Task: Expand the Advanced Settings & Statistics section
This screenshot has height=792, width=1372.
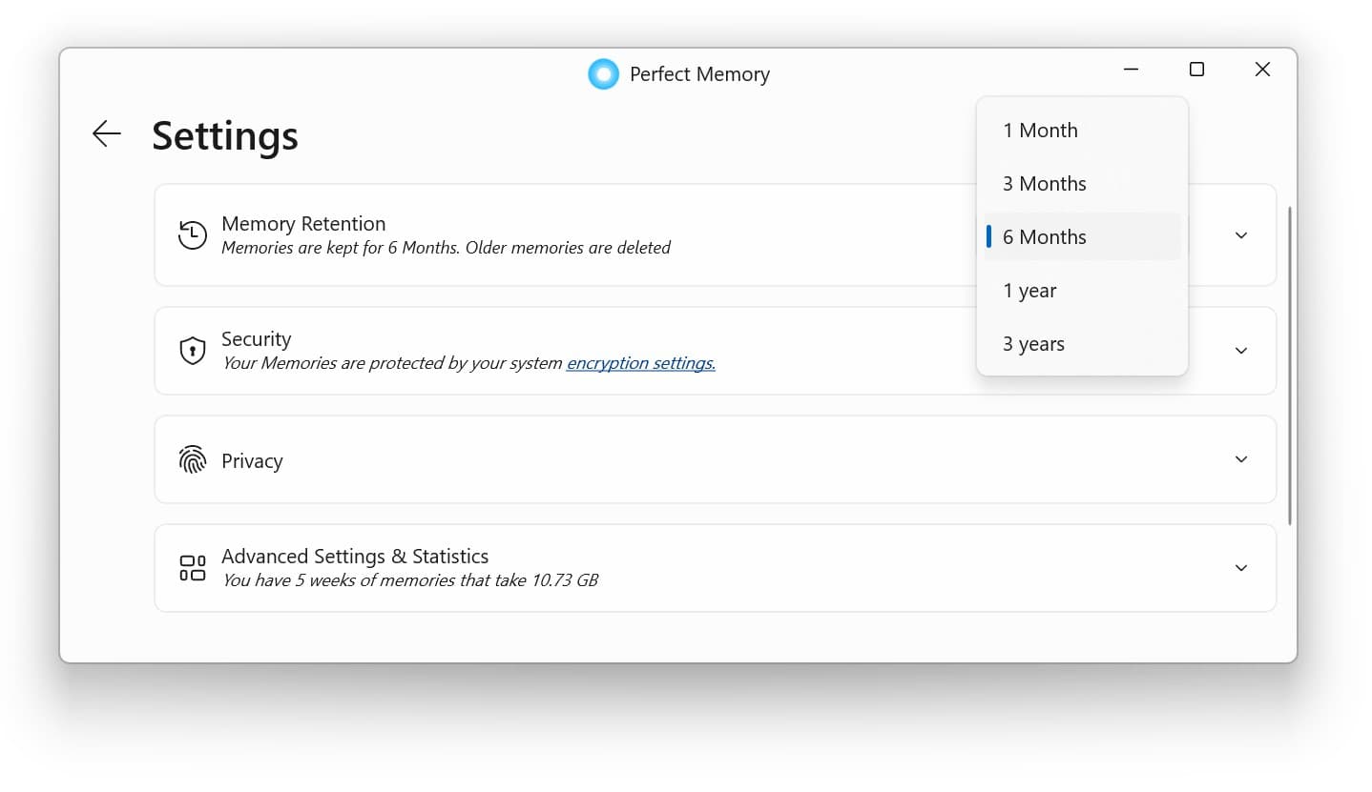Action: click(1241, 567)
